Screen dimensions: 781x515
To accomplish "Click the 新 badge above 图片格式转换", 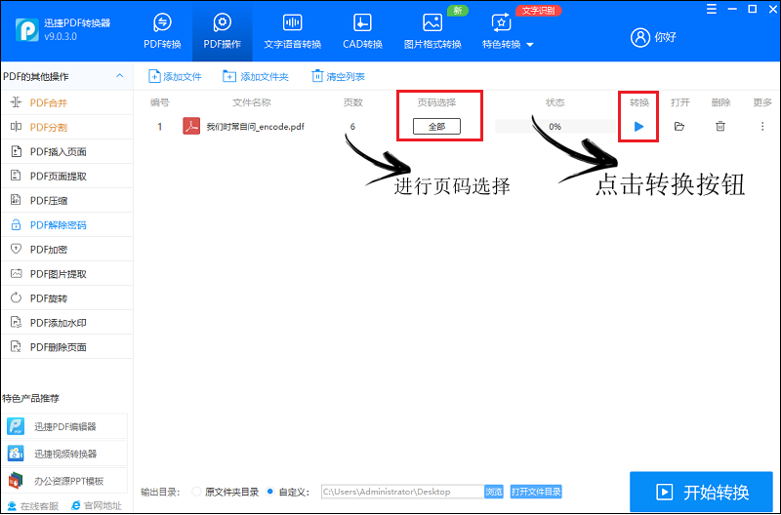I will [x=457, y=11].
